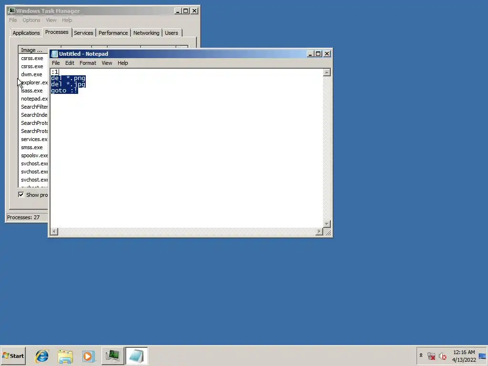Select the Processes tab
This screenshot has width=488, height=366.
tap(57, 32)
